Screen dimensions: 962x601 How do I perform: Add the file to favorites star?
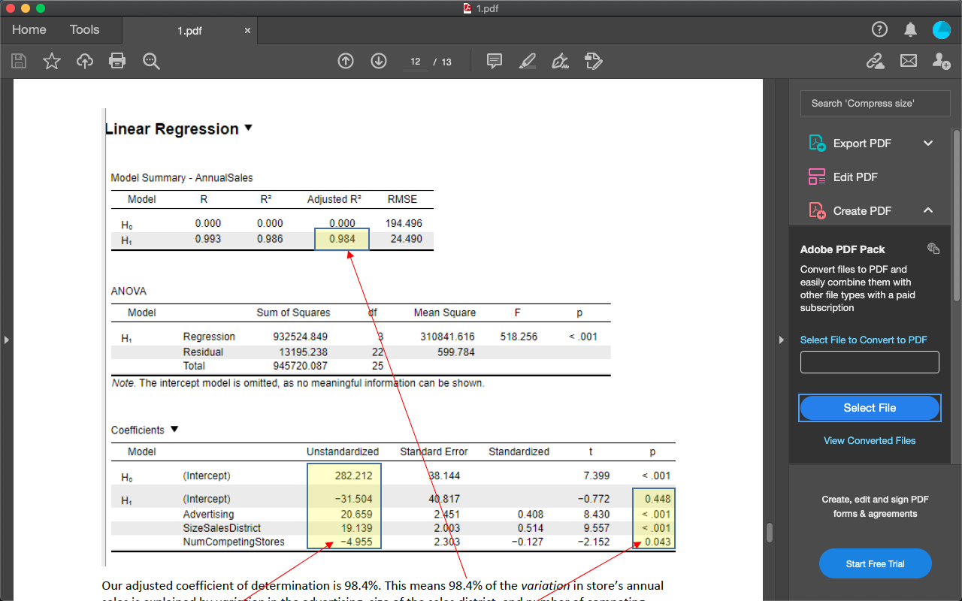(x=51, y=61)
